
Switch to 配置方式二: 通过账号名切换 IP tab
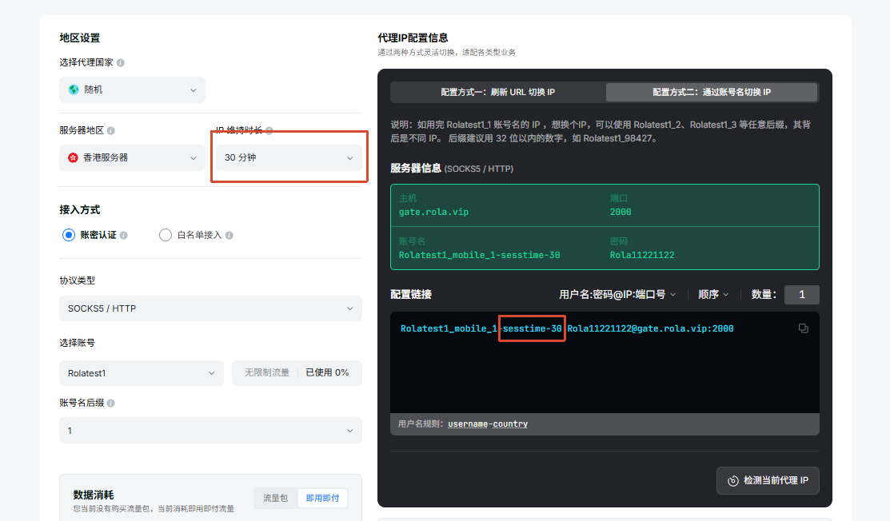(712, 92)
